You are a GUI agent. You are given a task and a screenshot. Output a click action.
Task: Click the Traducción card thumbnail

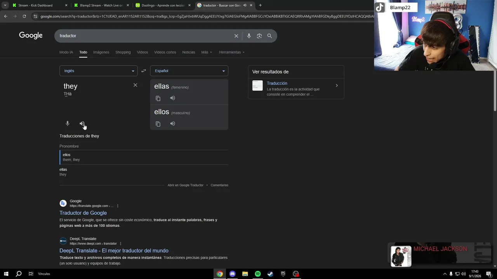coord(257,86)
